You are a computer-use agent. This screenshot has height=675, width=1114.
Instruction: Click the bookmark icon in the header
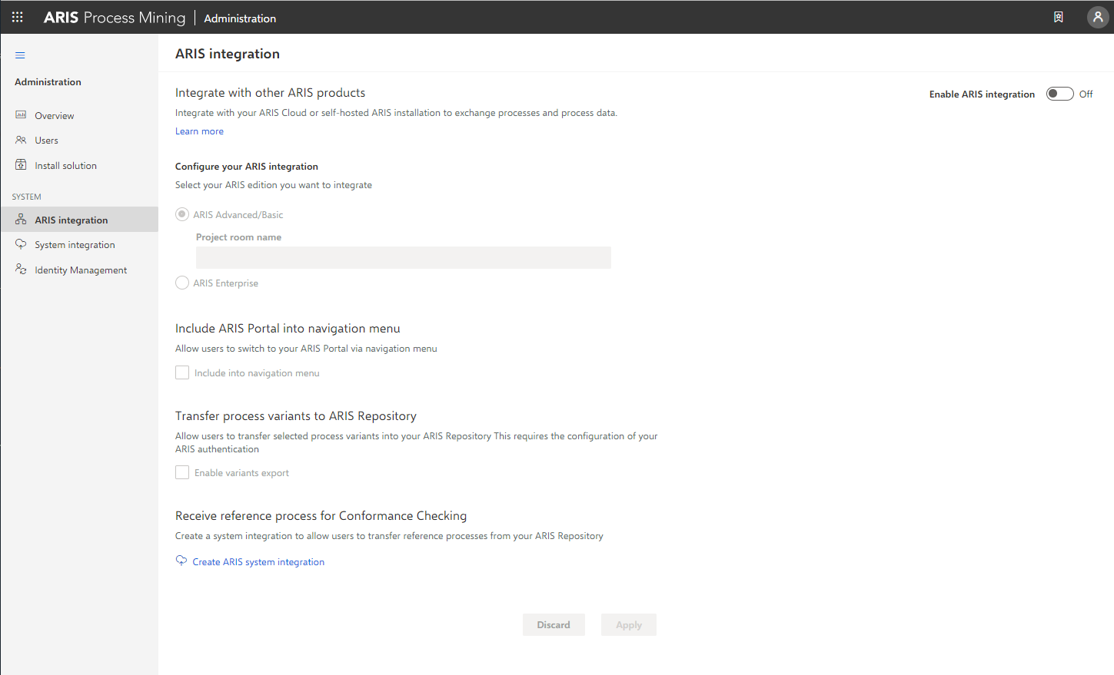click(1059, 17)
